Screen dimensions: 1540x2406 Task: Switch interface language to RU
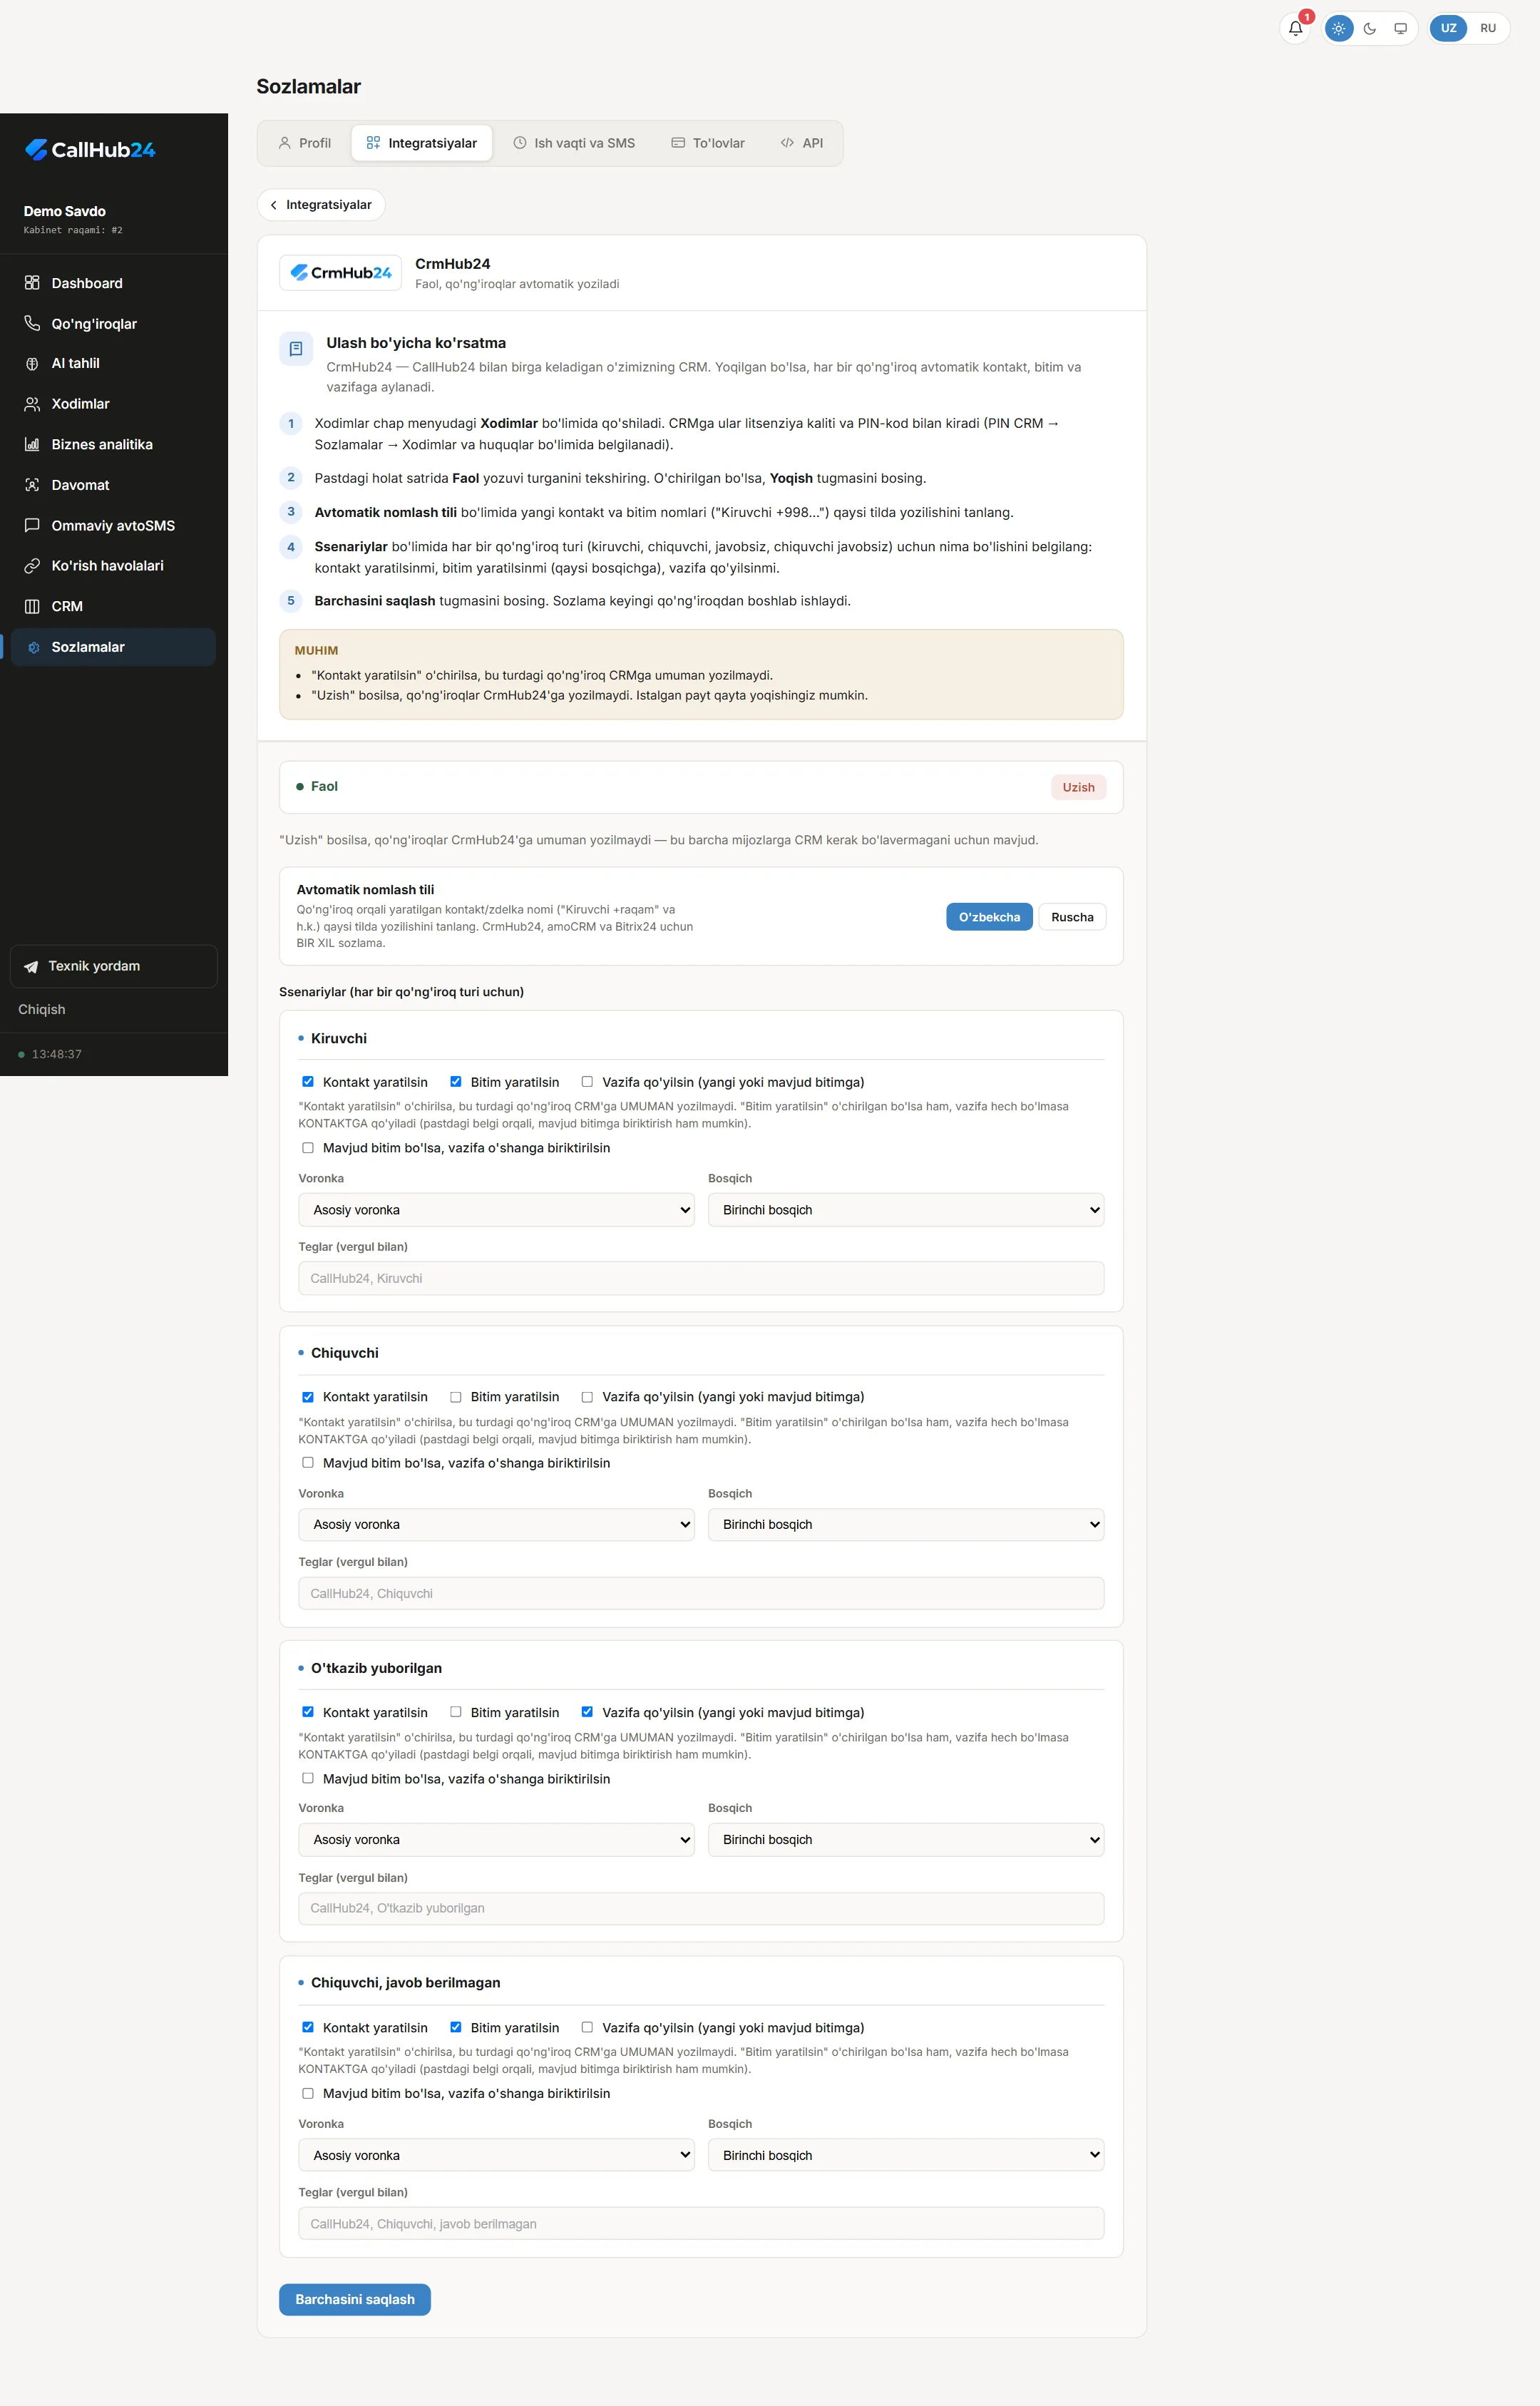(x=1488, y=28)
